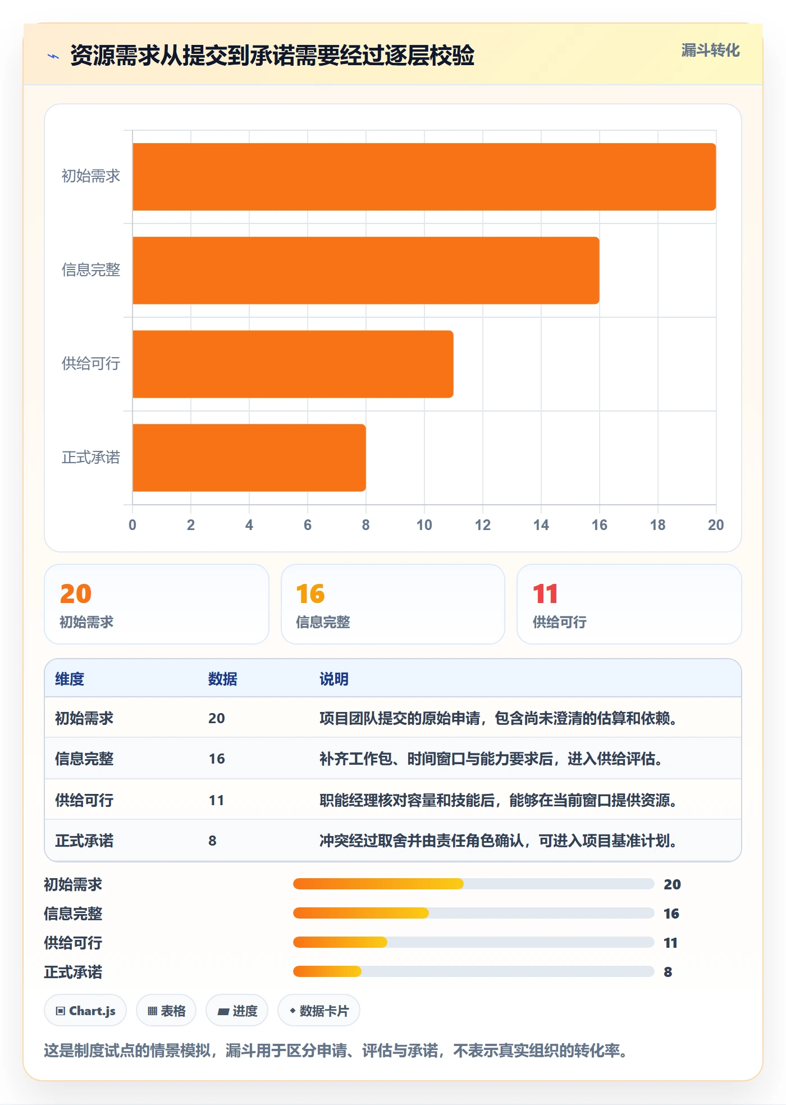786x1105 pixels.
Task: Click the 初始需求 progress bar
Action: point(473,884)
